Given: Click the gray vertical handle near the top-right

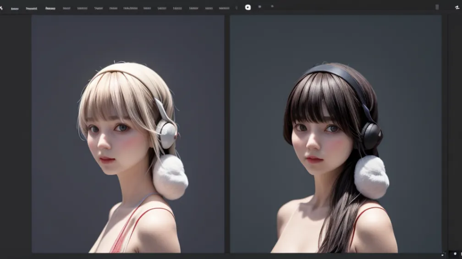Looking at the screenshot, I should pyautogui.click(x=437, y=7).
